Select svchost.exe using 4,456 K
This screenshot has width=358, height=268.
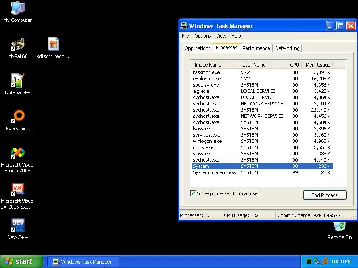[x=262, y=116]
